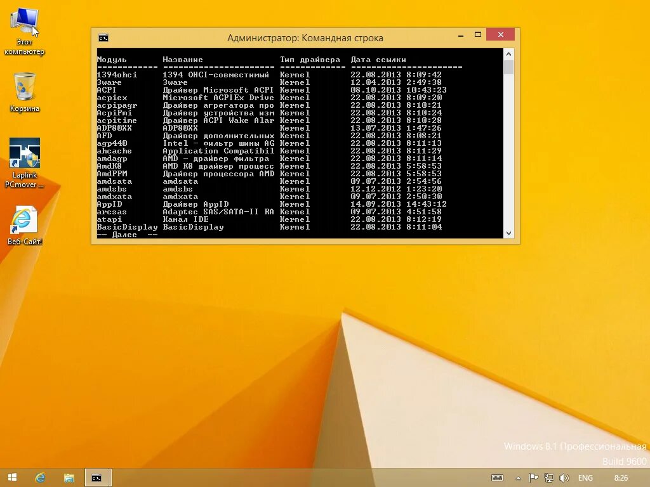Screen dimensions: 650x487
Task: Click the 'acpiex' module name
Action: coord(112,98)
